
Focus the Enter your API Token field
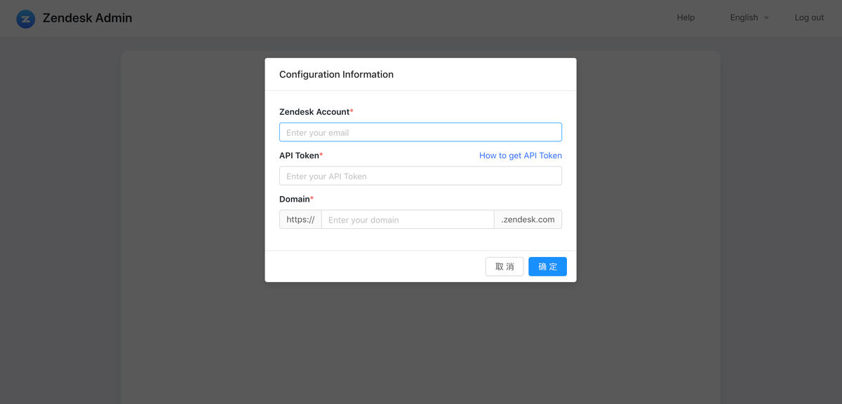(420, 176)
